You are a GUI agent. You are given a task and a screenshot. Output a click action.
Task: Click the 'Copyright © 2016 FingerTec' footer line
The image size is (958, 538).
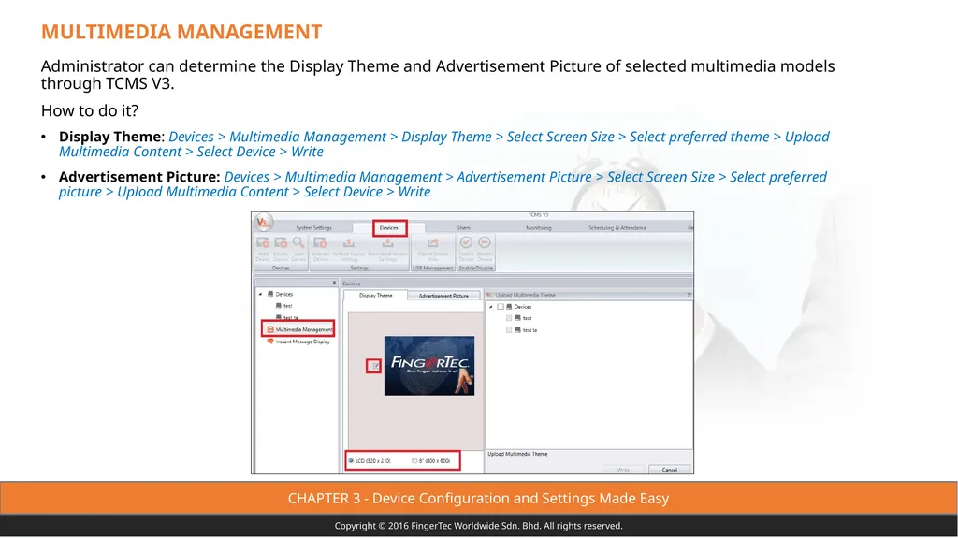point(478,526)
